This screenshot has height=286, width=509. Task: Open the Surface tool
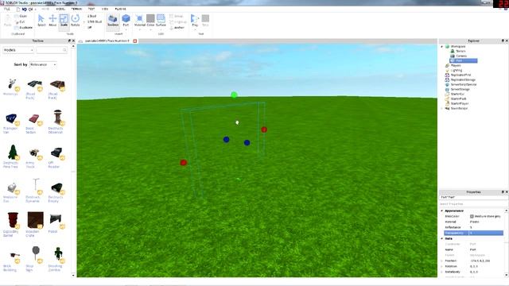point(161,21)
